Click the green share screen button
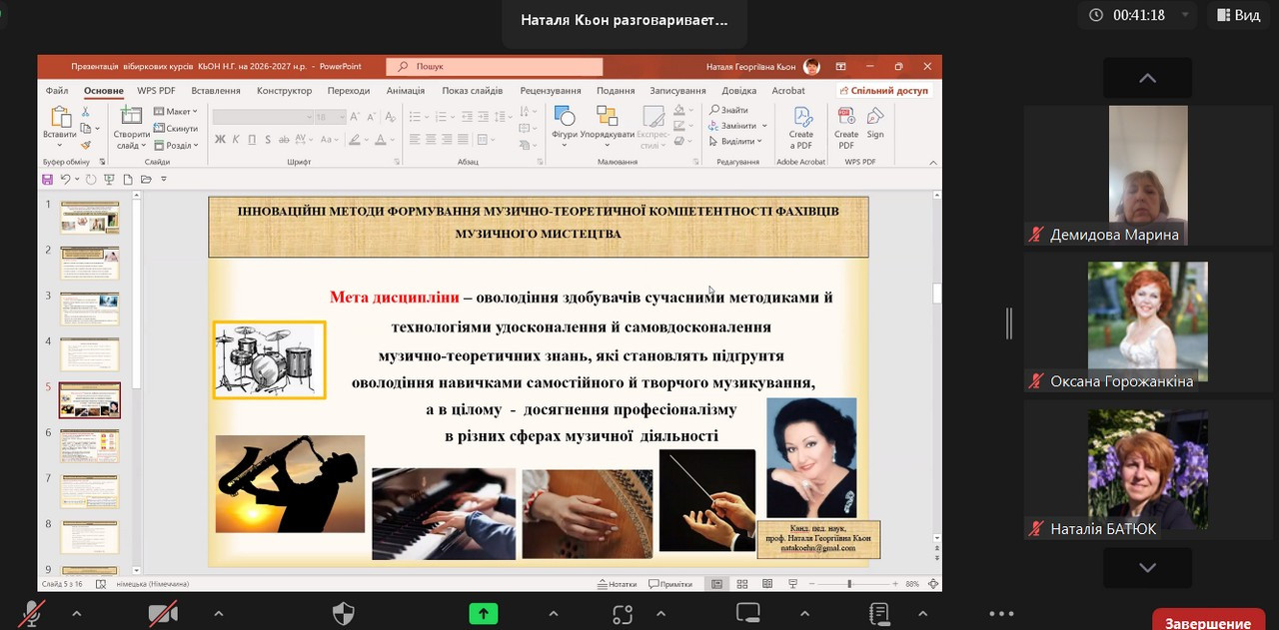The height and width of the screenshot is (630, 1279). click(484, 614)
